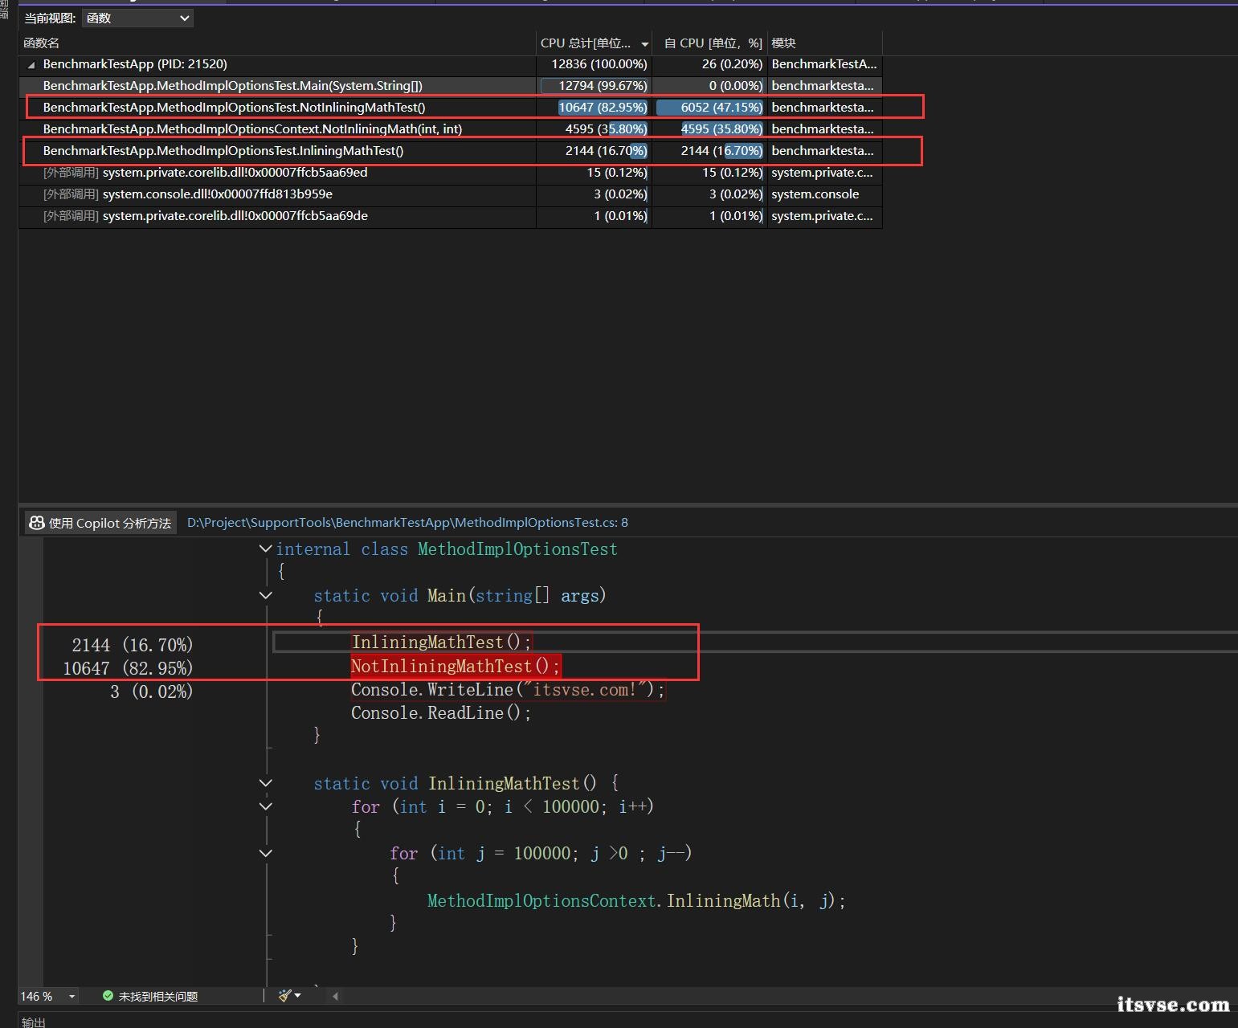Select the MethodImplOptionsTest.Main(System.String[]) row
1238x1028 pixels.
tap(451, 85)
